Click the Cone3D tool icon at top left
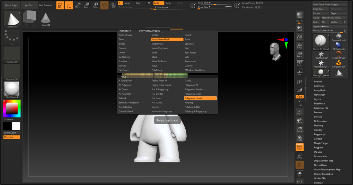Viewport: 353px width, 185px height. coord(46,19)
